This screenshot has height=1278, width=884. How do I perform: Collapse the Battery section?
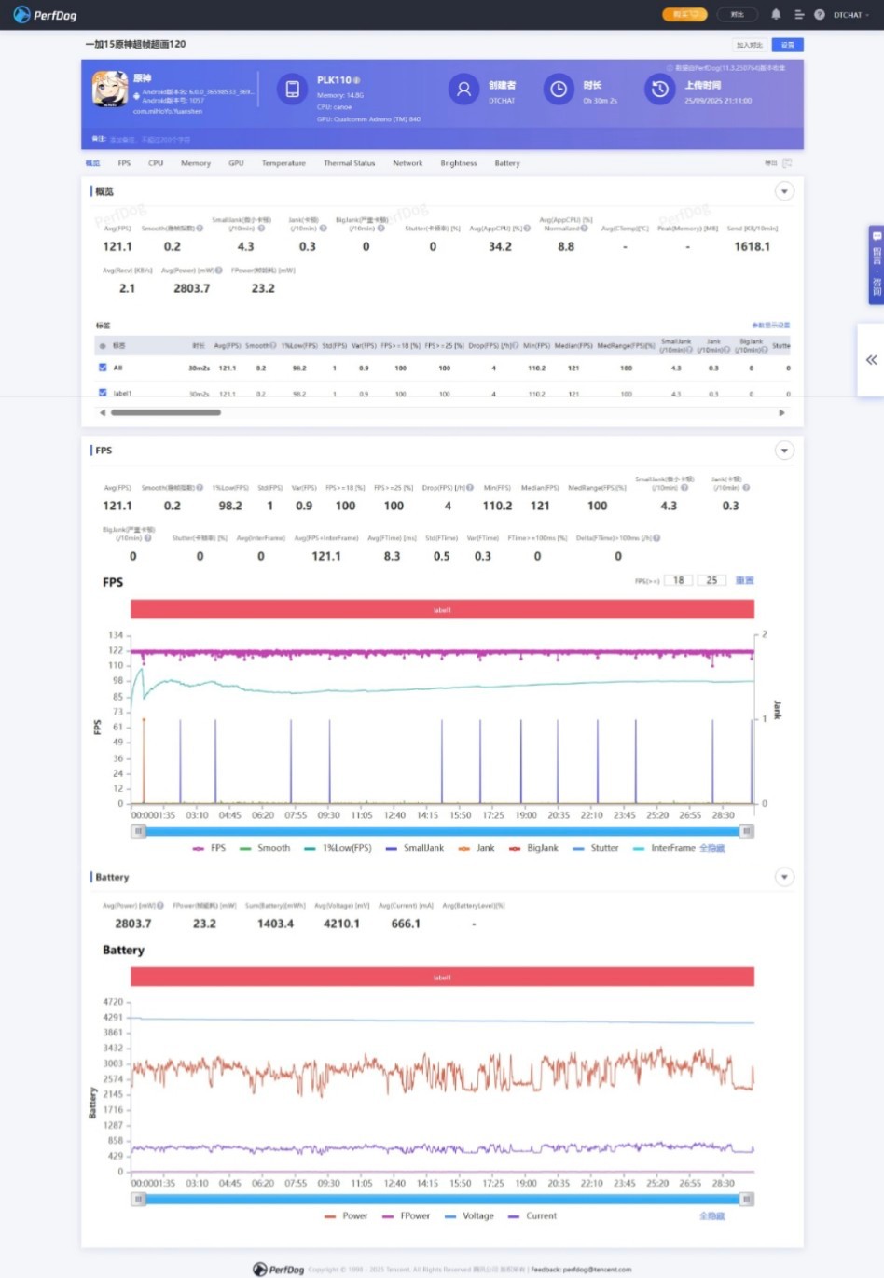[x=784, y=877]
